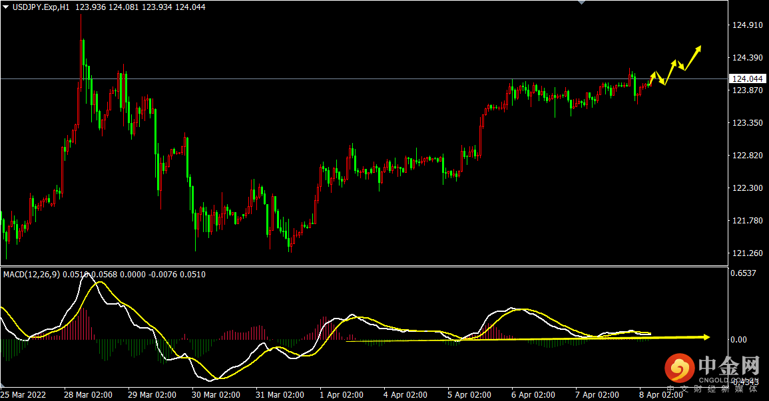Click the MACD 0.00 zero level label

[x=740, y=340]
